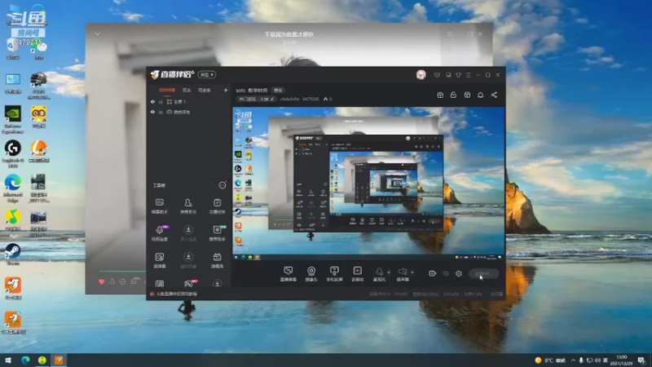Image resolution: width=652 pixels, height=367 pixels.
Task: Hide the 全屏 1 source with eye icon
Action: pos(152,101)
